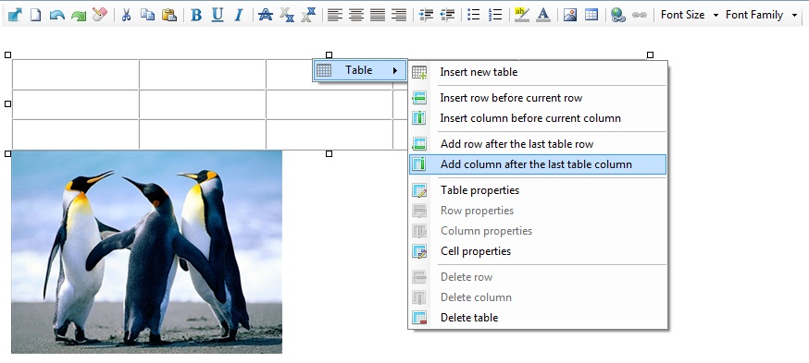Remove link with the unlink icon
This screenshot has width=809, height=363.
coord(640,15)
